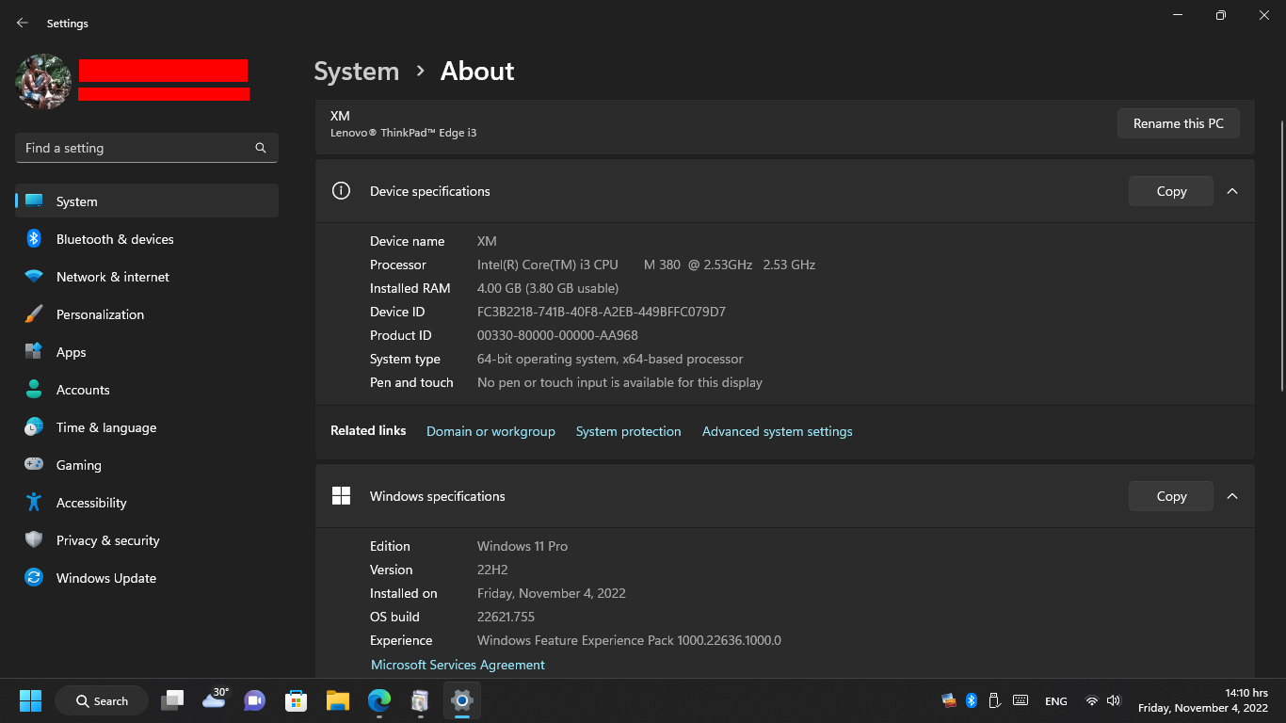Copy the Device specifications

coord(1171,191)
